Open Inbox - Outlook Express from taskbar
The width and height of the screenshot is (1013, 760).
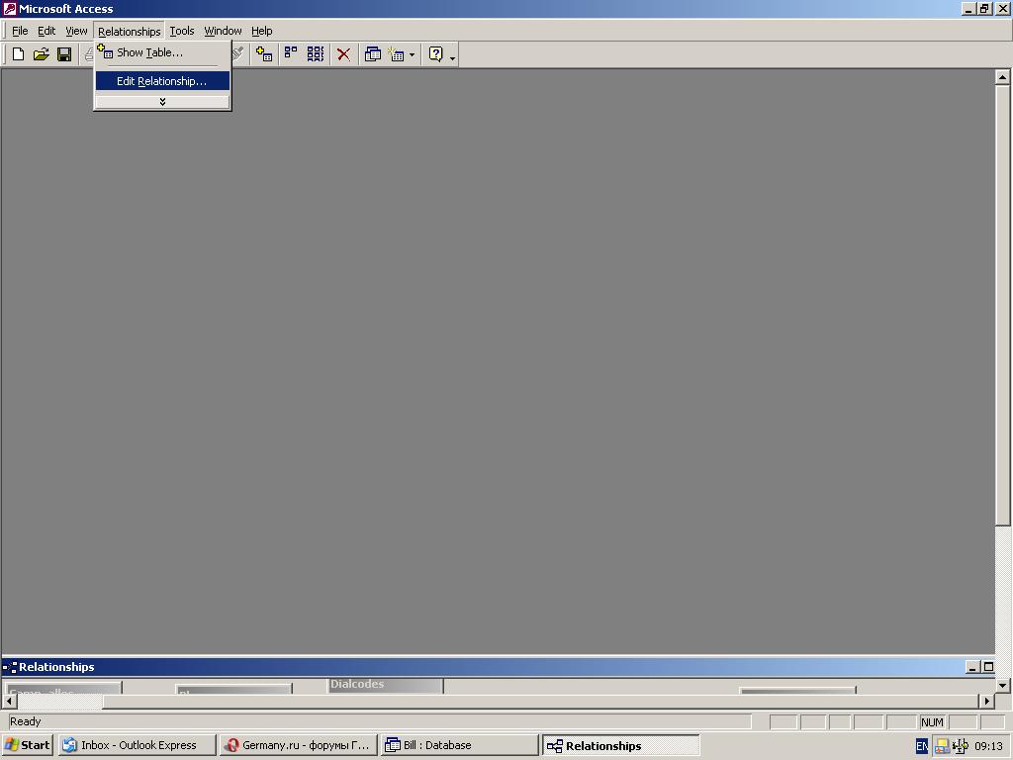pyautogui.click(x=137, y=745)
